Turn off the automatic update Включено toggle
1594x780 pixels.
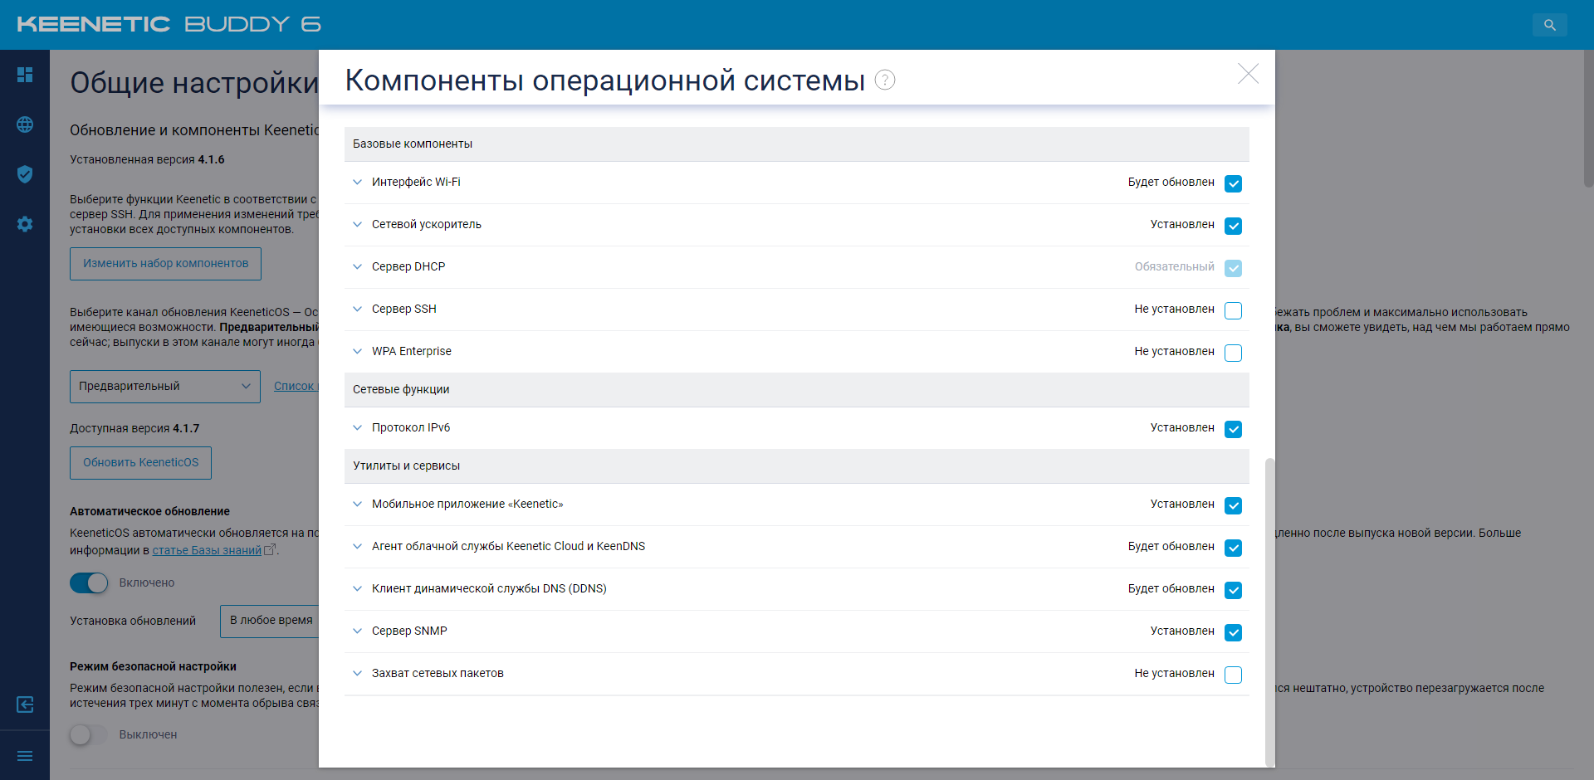[x=89, y=583]
